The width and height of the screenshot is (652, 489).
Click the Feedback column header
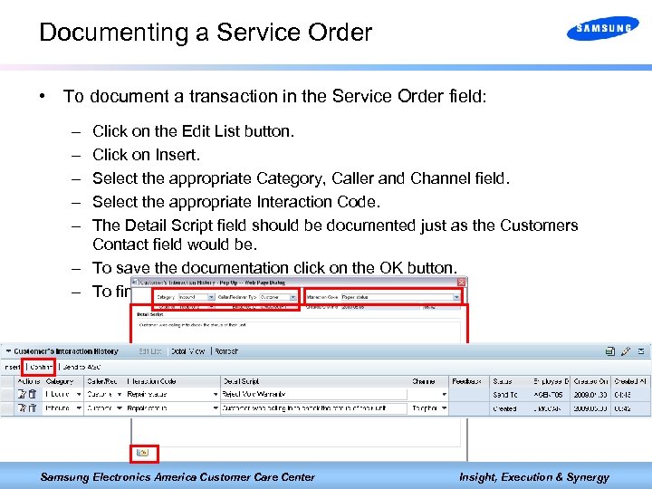467,381
